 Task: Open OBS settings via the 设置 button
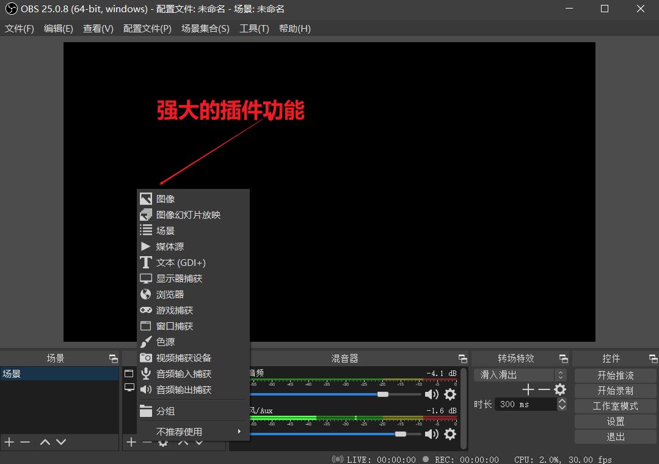point(615,421)
